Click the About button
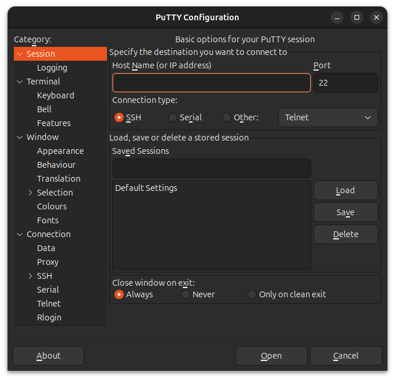395x380 pixels. 49,356
